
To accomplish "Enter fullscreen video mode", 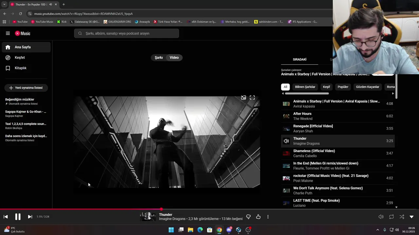I will [252, 97].
